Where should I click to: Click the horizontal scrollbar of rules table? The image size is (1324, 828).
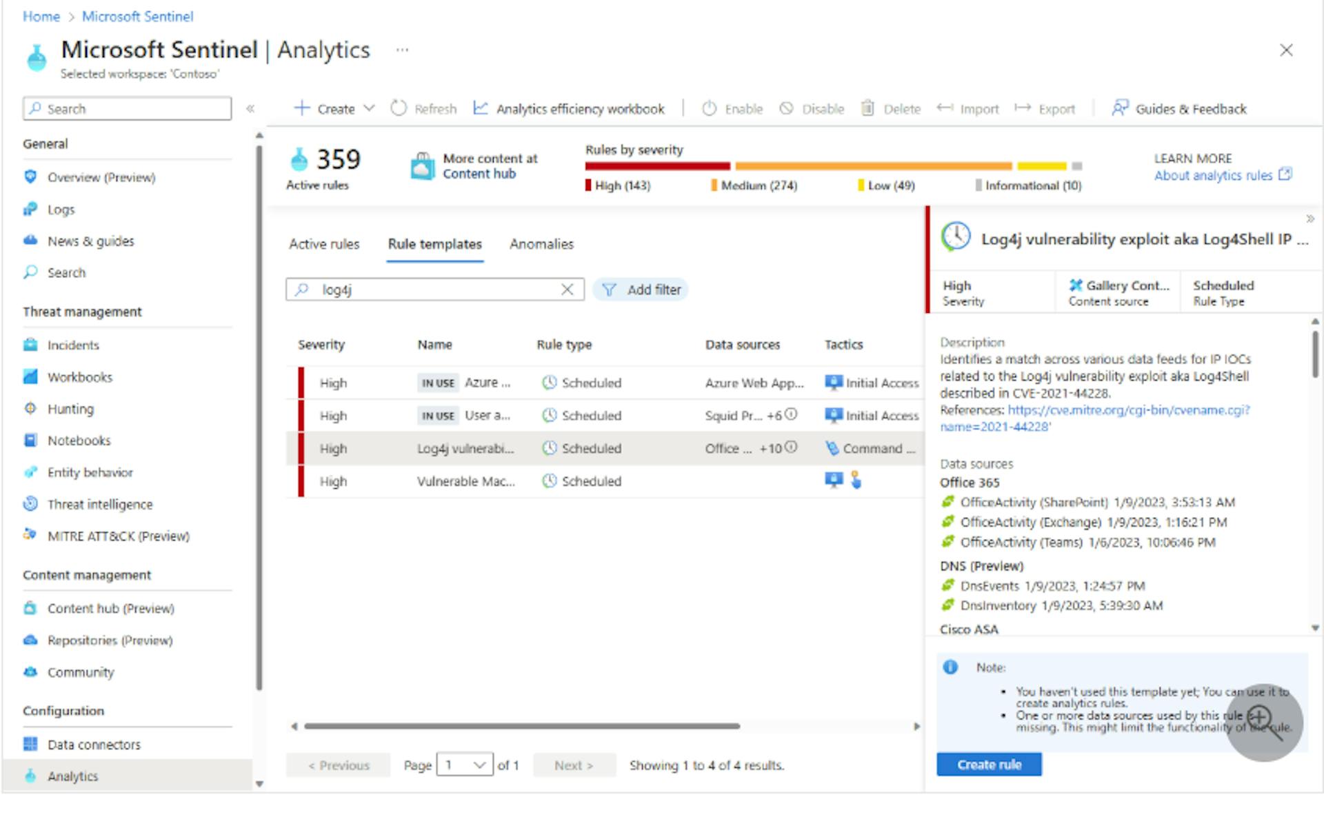click(x=521, y=726)
